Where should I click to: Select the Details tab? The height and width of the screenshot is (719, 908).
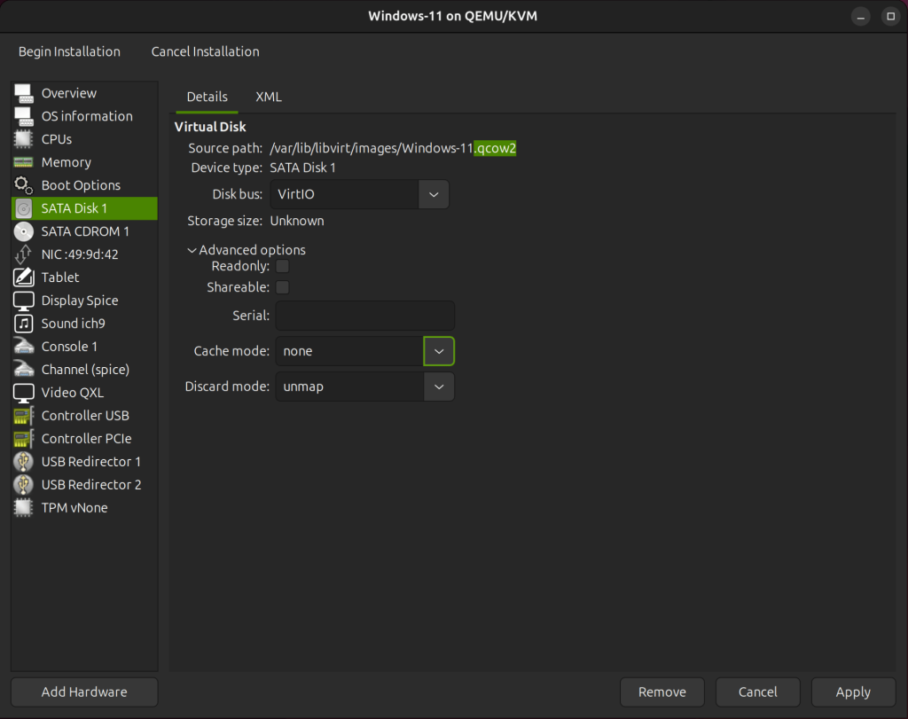click(207, 97)
